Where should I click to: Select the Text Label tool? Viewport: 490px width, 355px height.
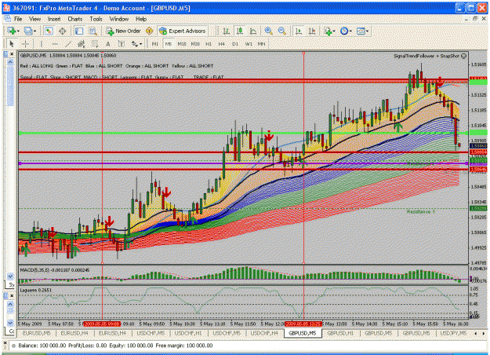click(x=122, y=44)
